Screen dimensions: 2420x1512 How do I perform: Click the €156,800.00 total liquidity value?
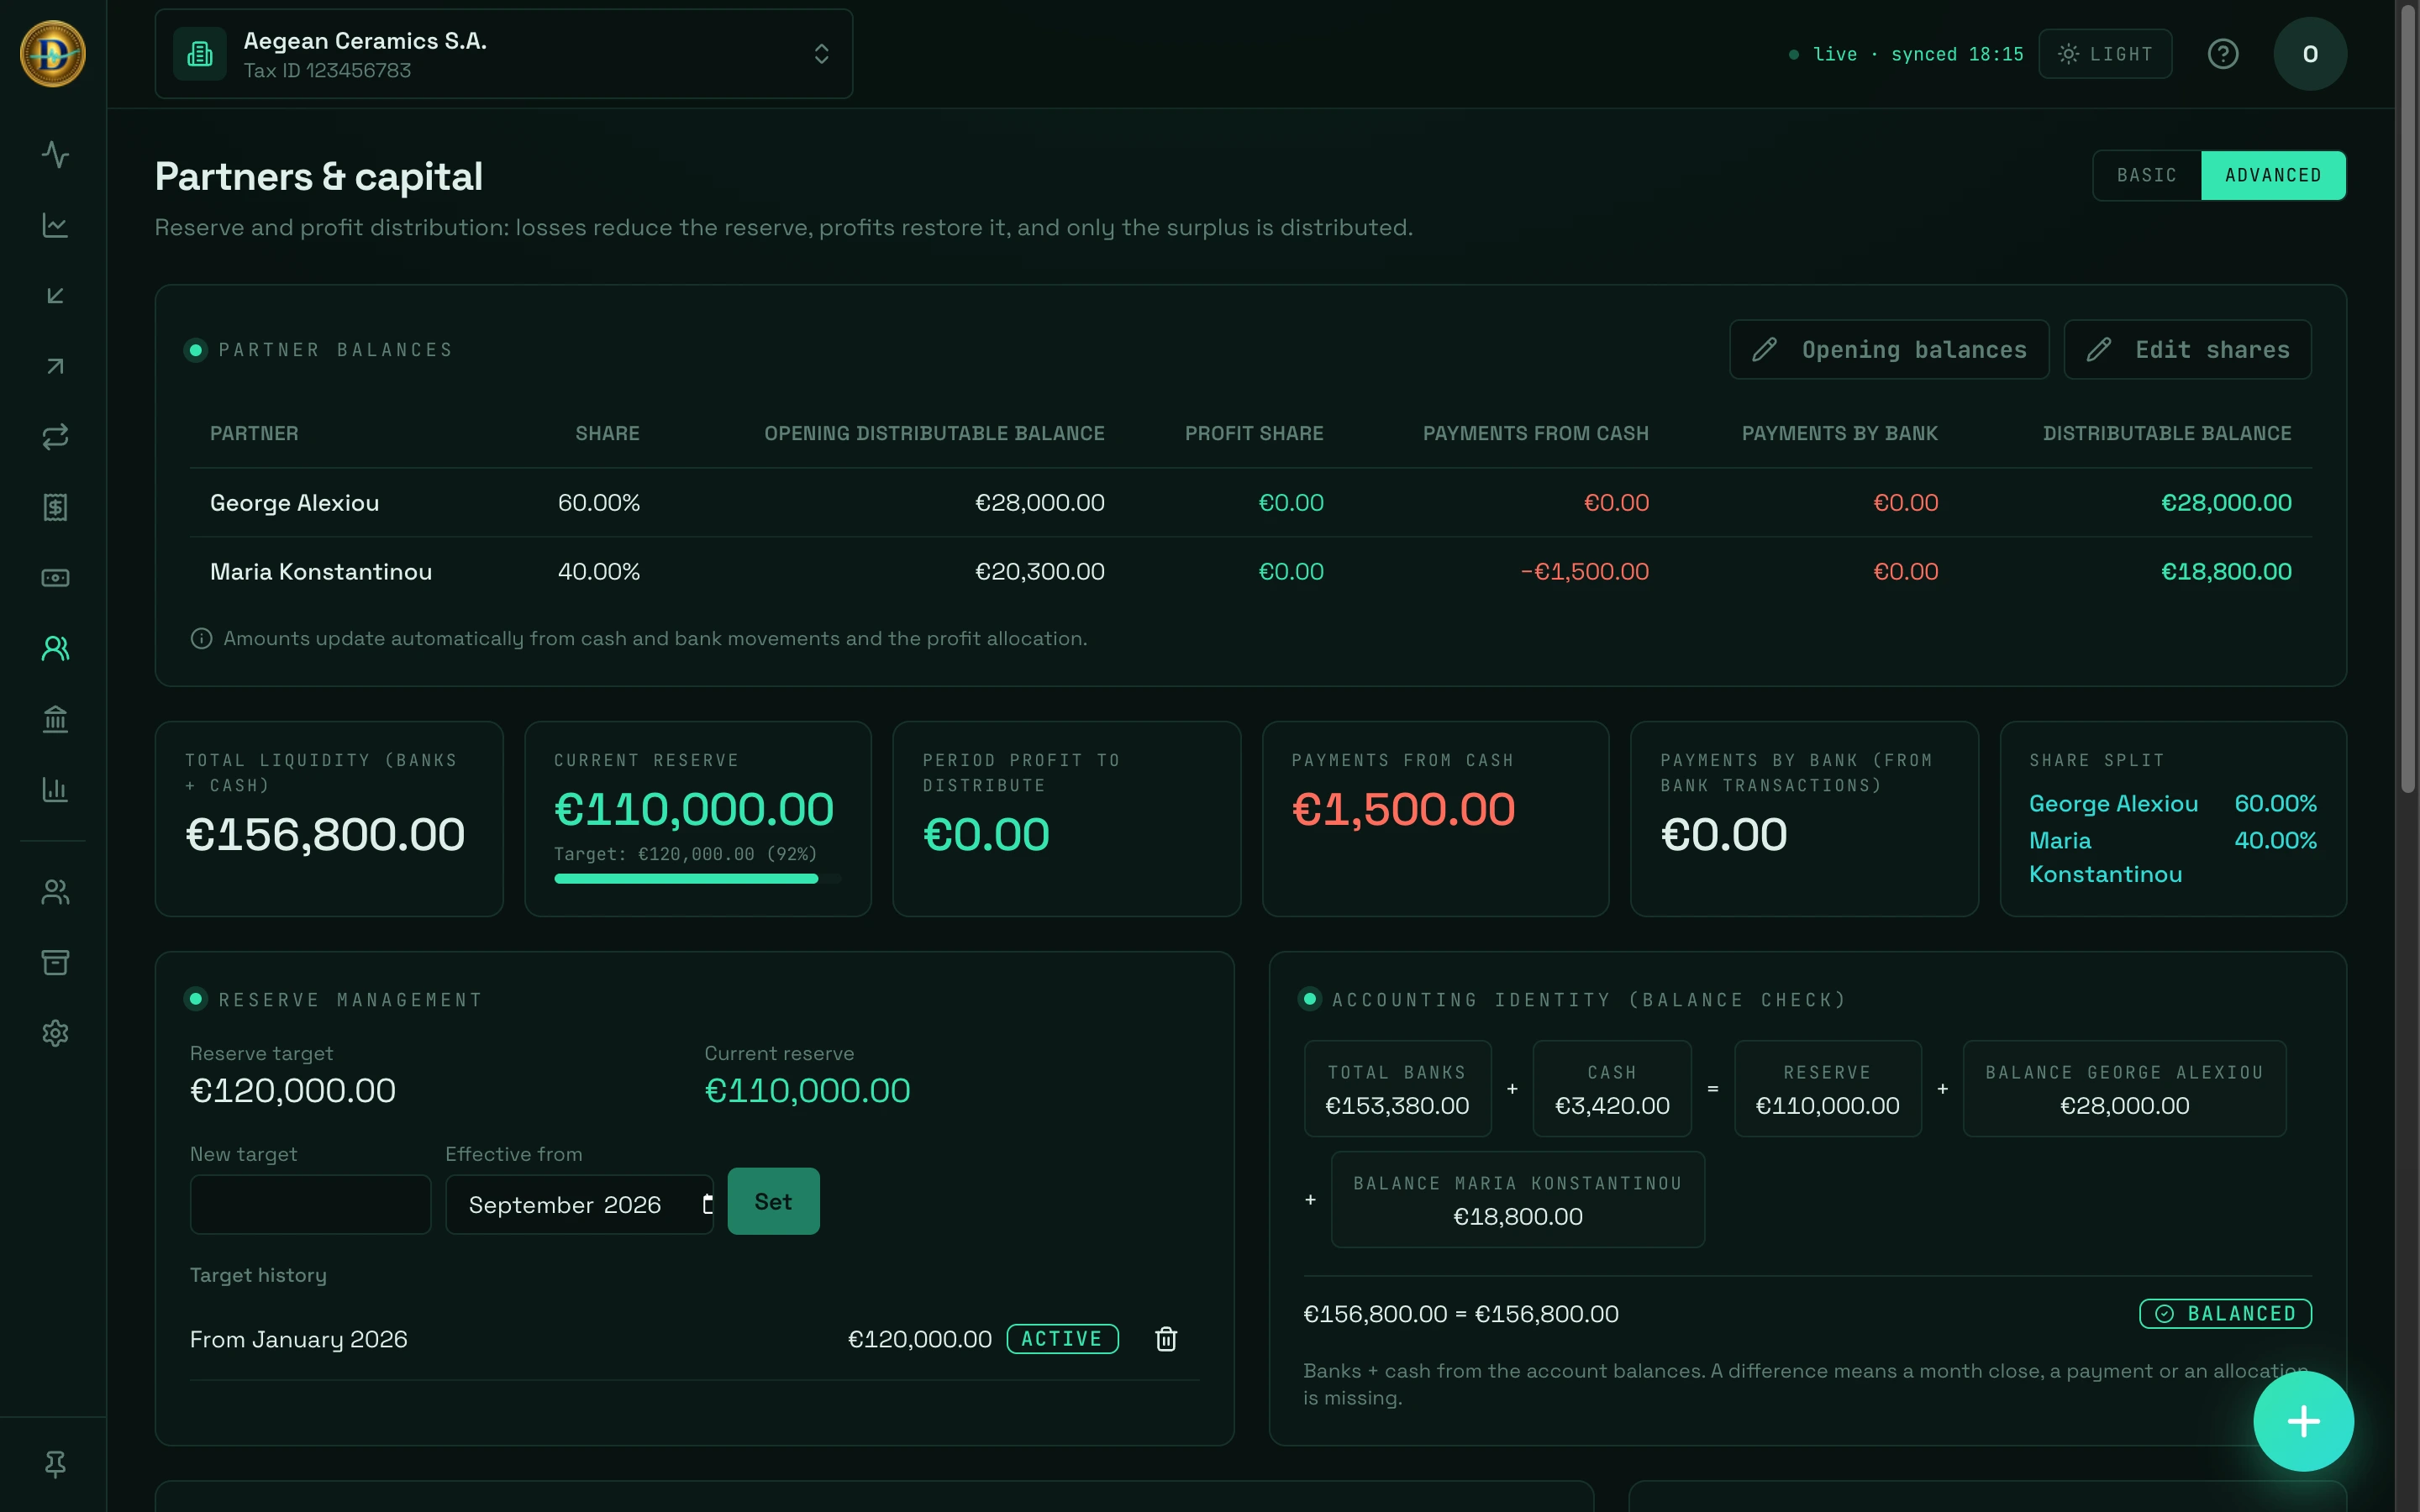[x=325, y=834]
